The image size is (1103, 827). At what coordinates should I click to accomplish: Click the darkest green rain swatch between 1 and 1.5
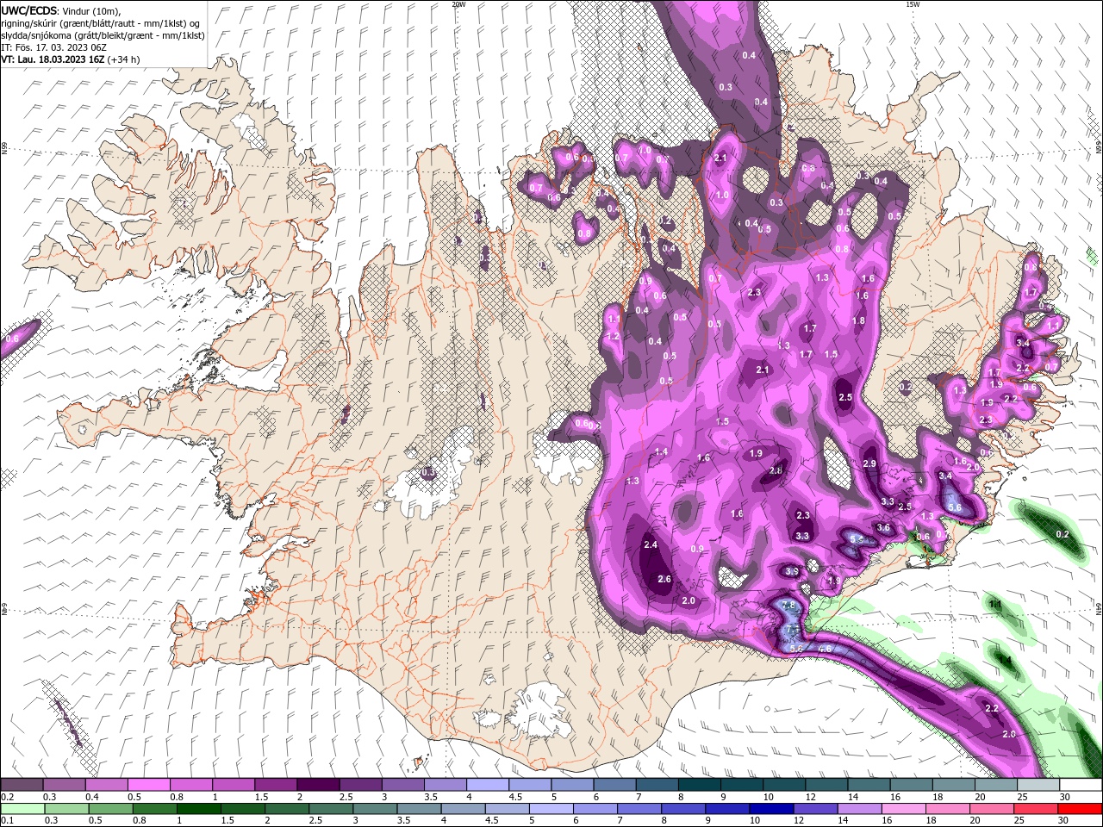pos(199,809)
